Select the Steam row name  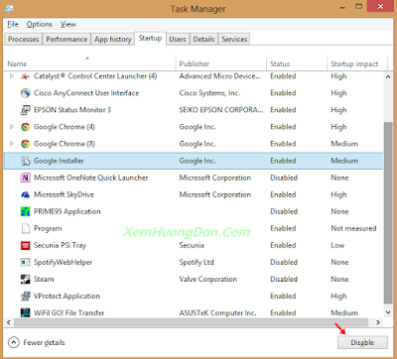(x=44, y=280)
